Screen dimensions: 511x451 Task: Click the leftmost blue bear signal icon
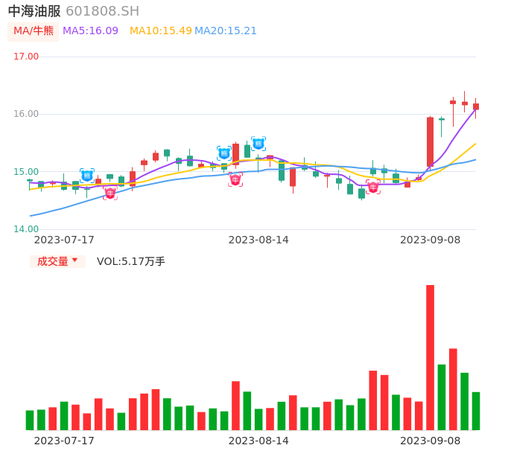point(87,176)
